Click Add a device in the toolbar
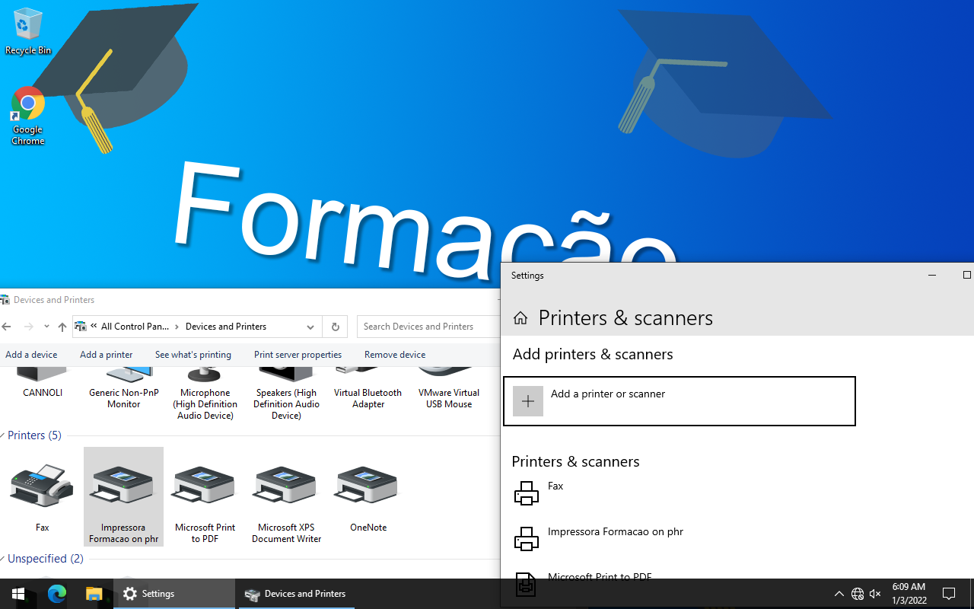Image resolution: width=974 pixels, height=609 pixels. pos(31,355)
